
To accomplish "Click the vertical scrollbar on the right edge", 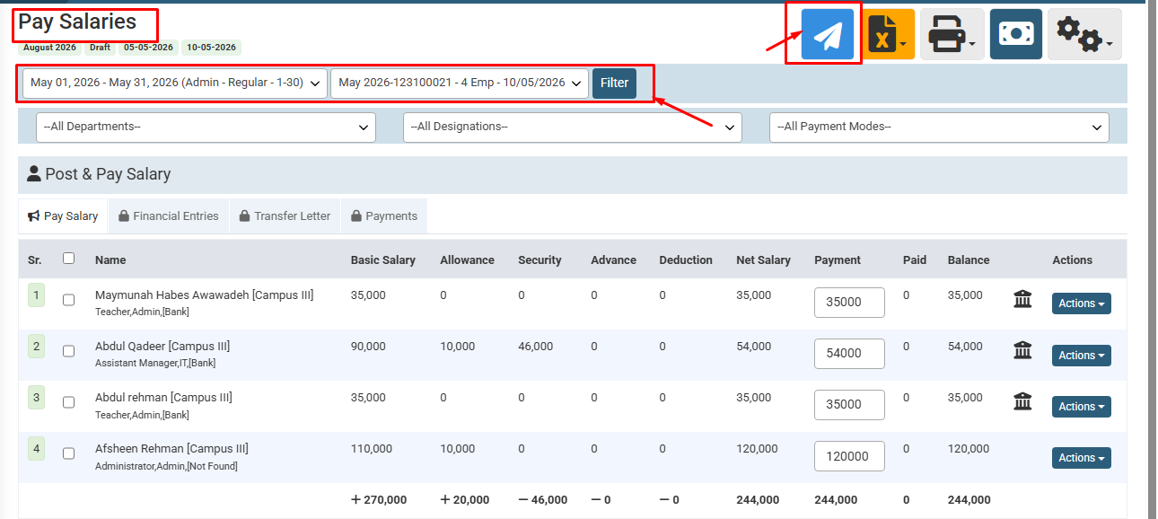I will (x=1153, y=260).
